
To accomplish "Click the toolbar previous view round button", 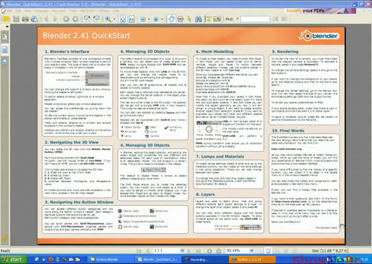I will pyautogui.click(x=66, y=19).
